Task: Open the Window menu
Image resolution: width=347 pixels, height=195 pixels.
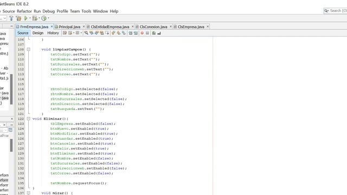Action: tap(100, 11)
